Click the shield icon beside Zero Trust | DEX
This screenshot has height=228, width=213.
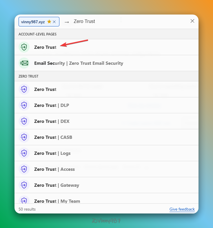click(x=24, y=121)
